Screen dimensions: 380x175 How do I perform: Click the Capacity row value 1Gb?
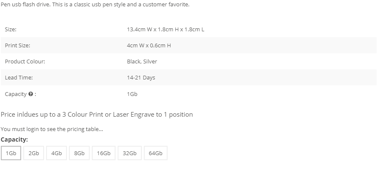(132, 94)
